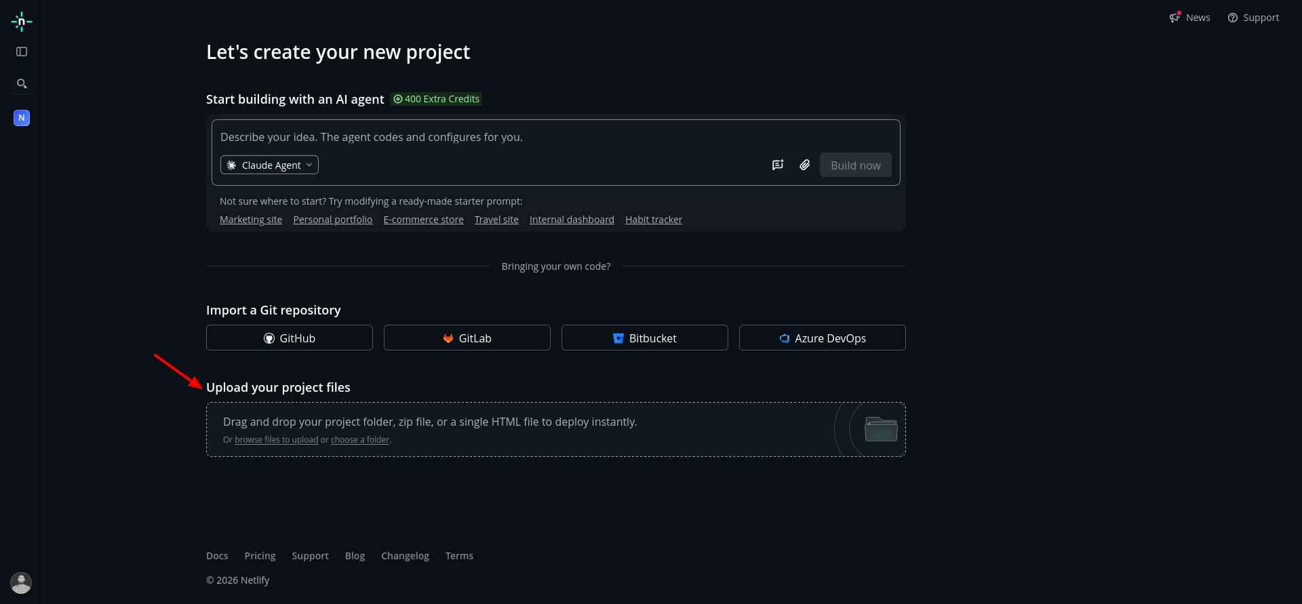This screenshot has height=604, width=1302.
Task: Click the Bringing your own code text
Action: pos(556,266)
